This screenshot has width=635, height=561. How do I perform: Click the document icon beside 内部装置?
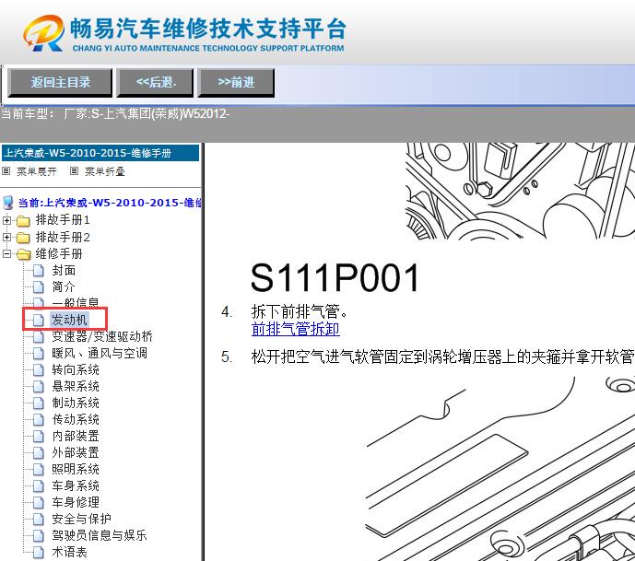pyautogui.click(x=39, y=437)
